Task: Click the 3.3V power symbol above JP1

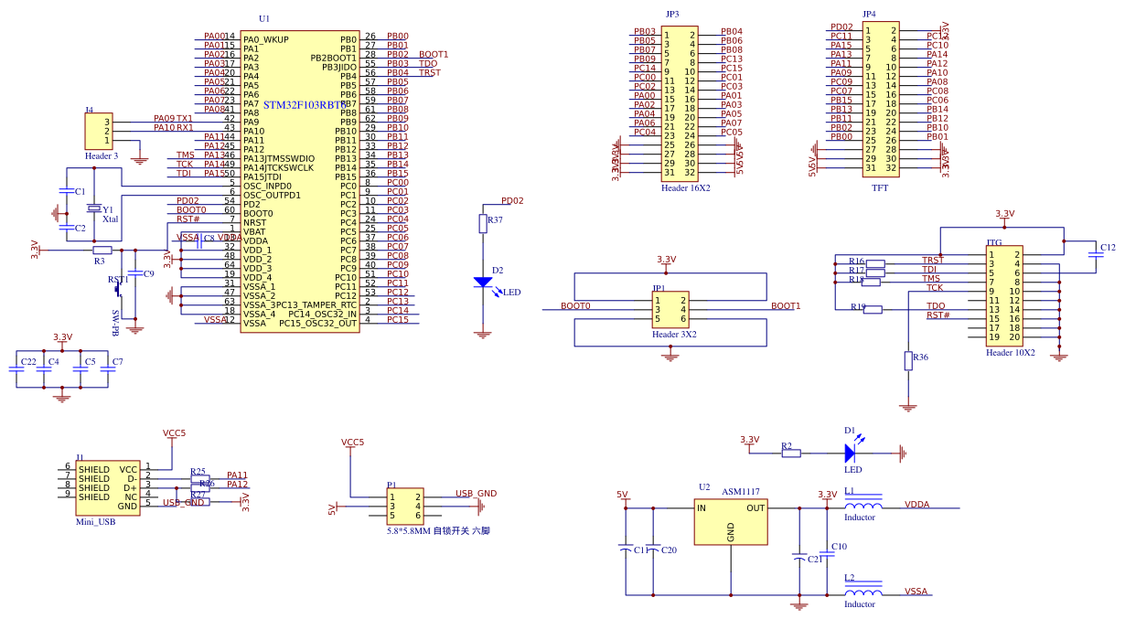Action: (665, 259)
